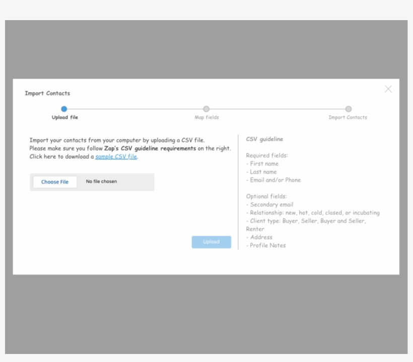Click the "First name" required field item

click(x=264, y=164)
